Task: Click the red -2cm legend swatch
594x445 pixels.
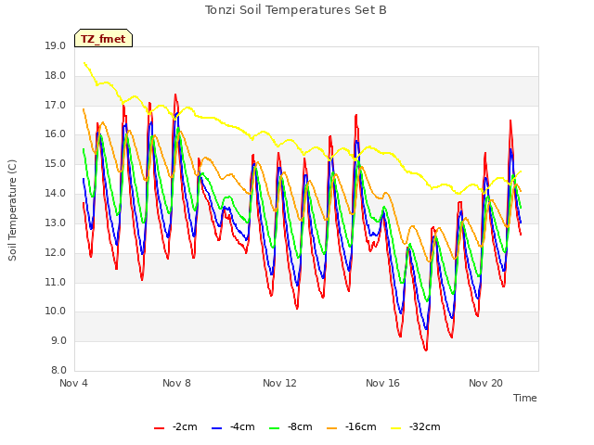Action: pyautogui.click(x=159, y=428)
